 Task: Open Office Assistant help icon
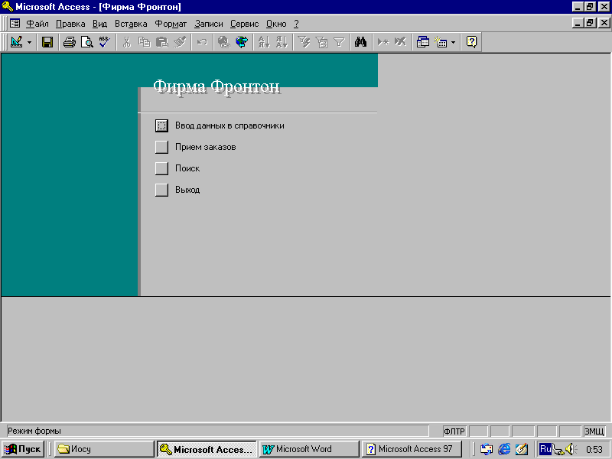(x=471, y=42)
